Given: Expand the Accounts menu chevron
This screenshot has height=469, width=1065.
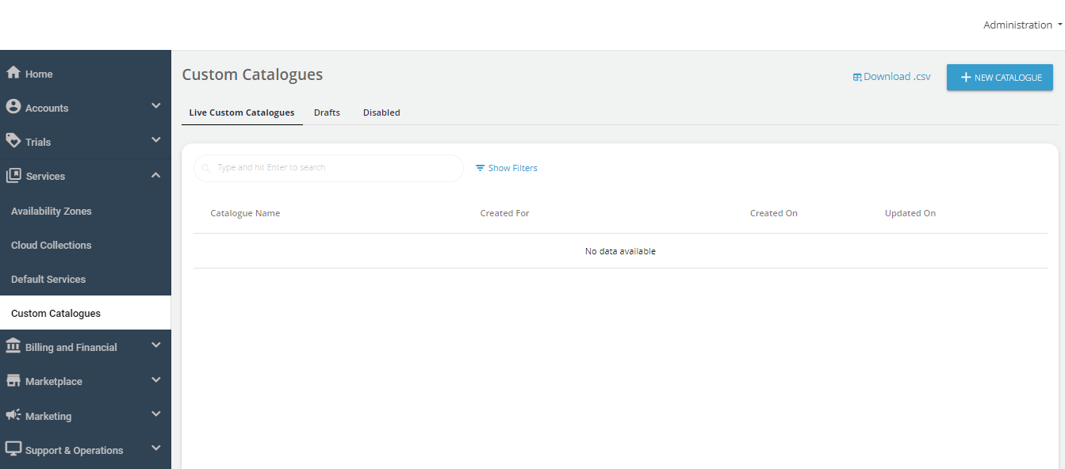Looking at the screenshot, I should tap(155, 105).
